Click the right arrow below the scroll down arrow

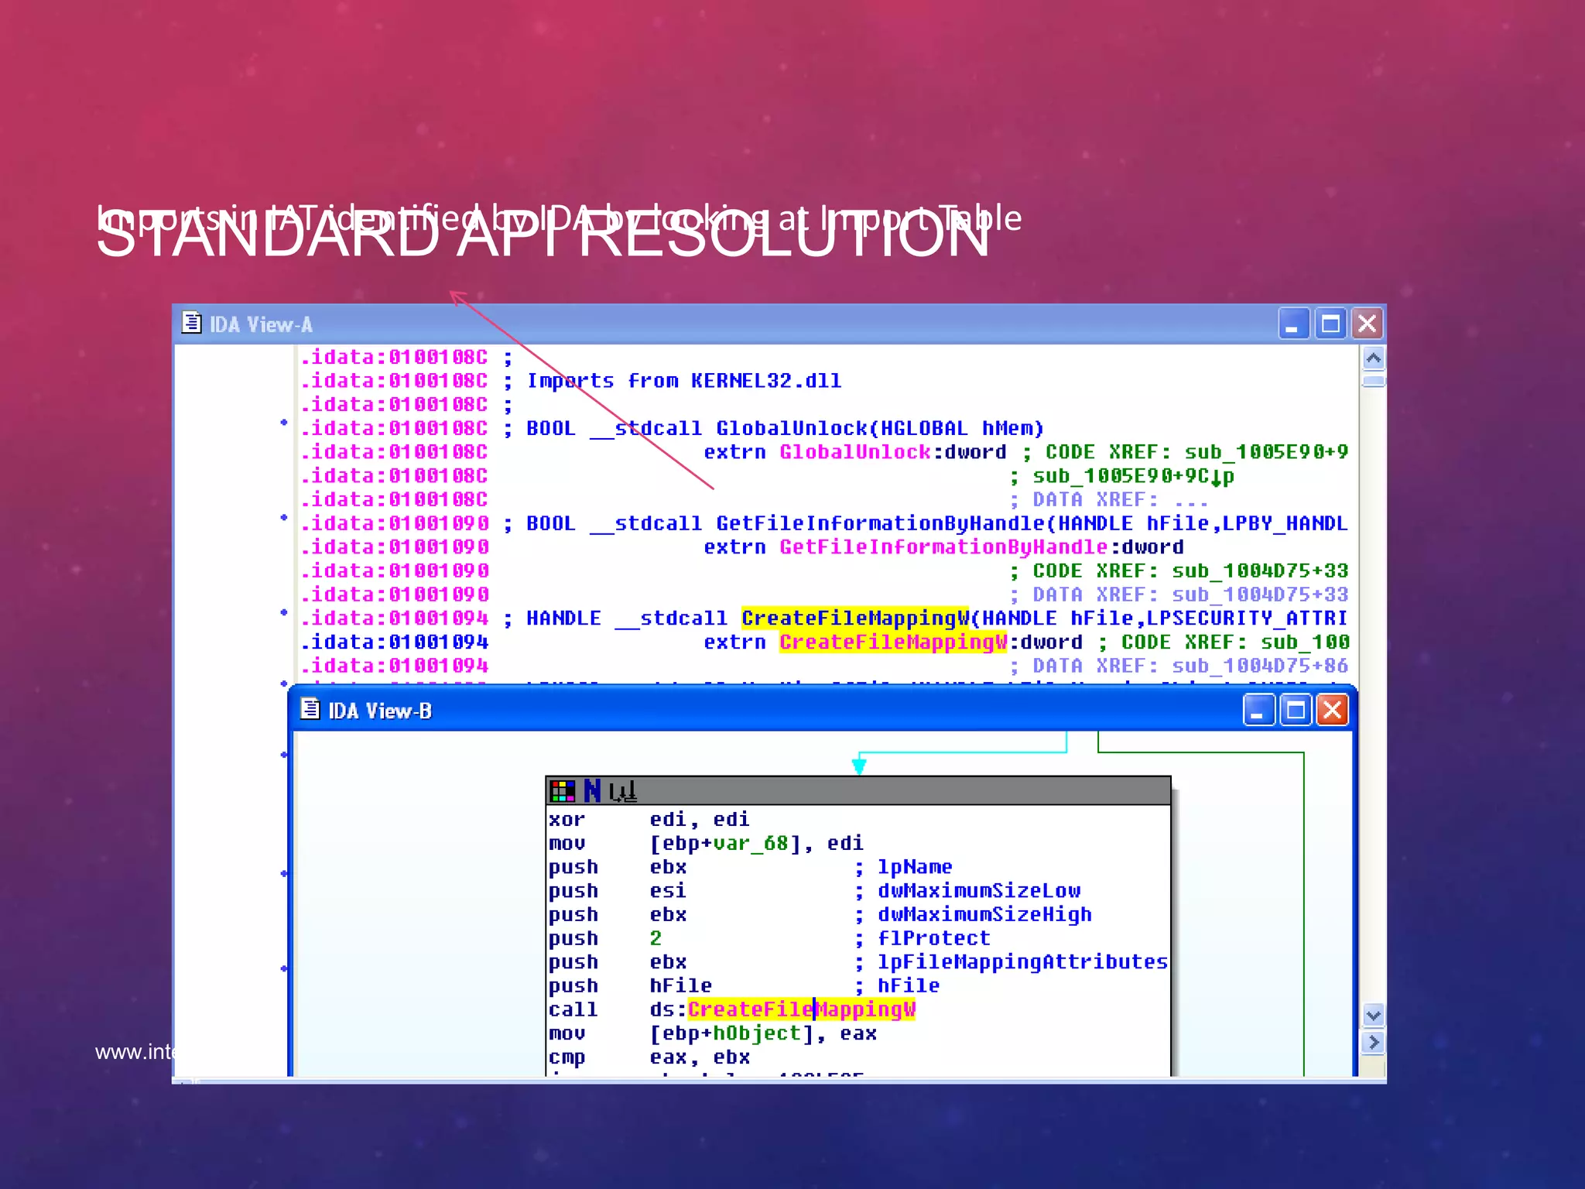(1374, 1042)
